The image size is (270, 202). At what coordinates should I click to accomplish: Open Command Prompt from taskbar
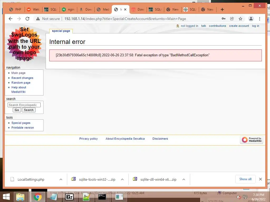point(102,197)
